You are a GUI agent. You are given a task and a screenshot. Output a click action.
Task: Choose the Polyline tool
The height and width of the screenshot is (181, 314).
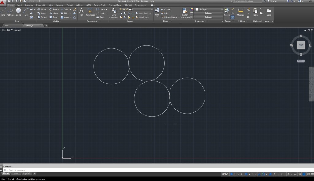(10, 12)
